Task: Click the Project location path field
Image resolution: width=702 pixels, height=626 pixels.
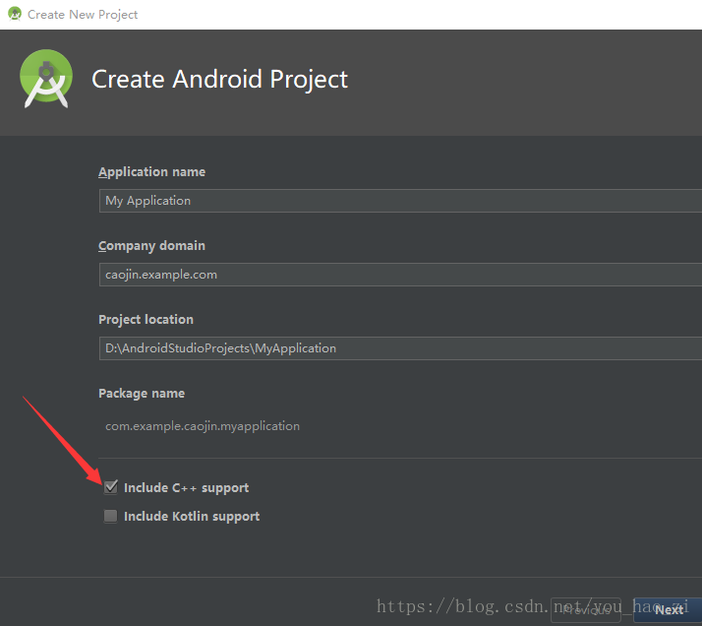Action: coord(400,348)
